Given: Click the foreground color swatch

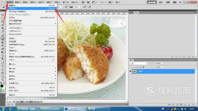Looking at the screenshot, I should tap(2, 86).
